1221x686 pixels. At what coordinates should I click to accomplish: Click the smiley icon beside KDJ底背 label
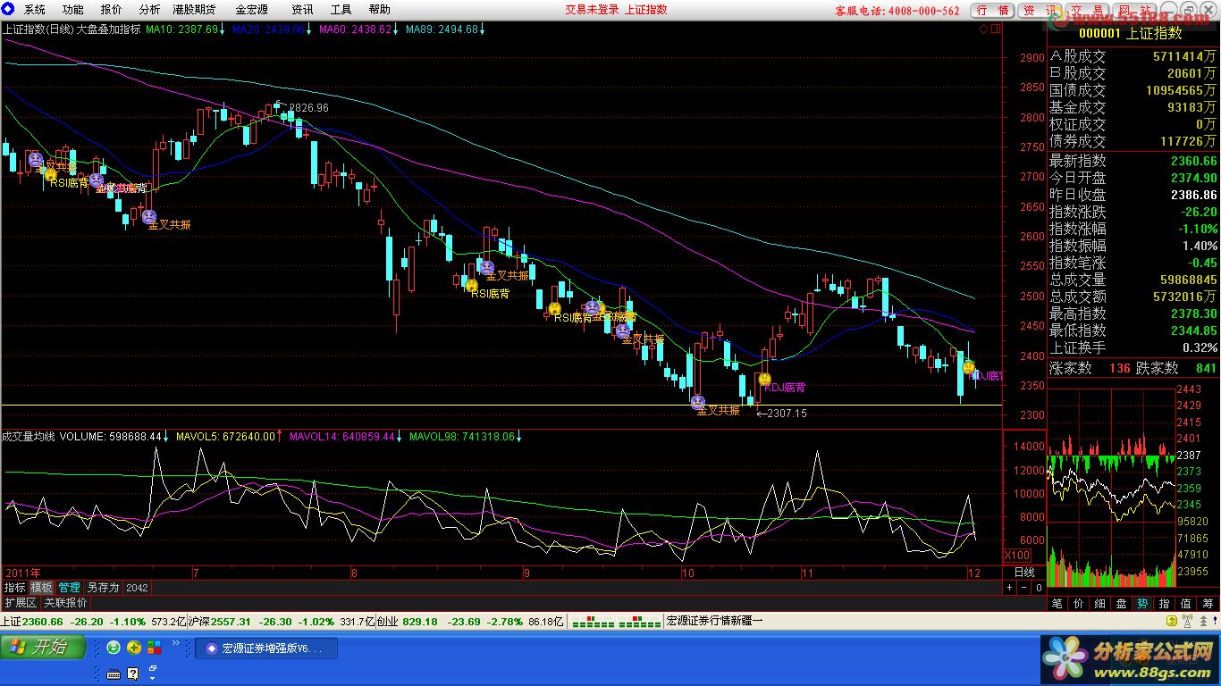coord(764,379)
